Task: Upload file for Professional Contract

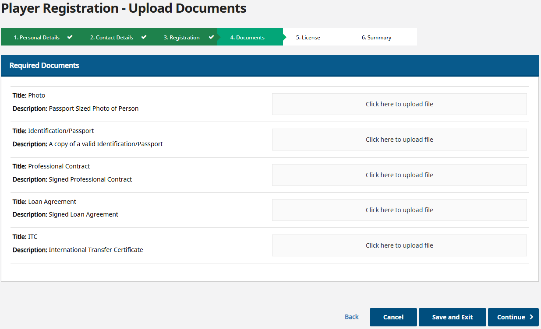Action: click(x=399, y=175)
